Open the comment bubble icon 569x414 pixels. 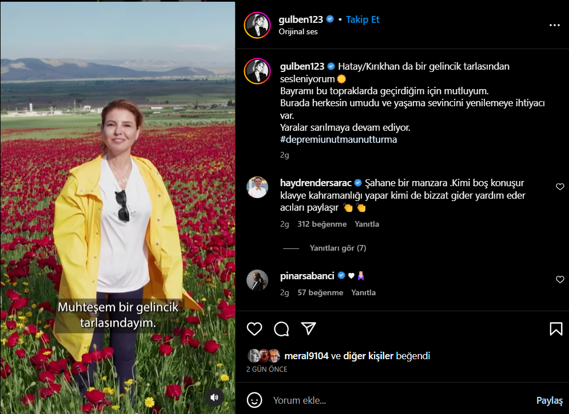coord(281,329)
